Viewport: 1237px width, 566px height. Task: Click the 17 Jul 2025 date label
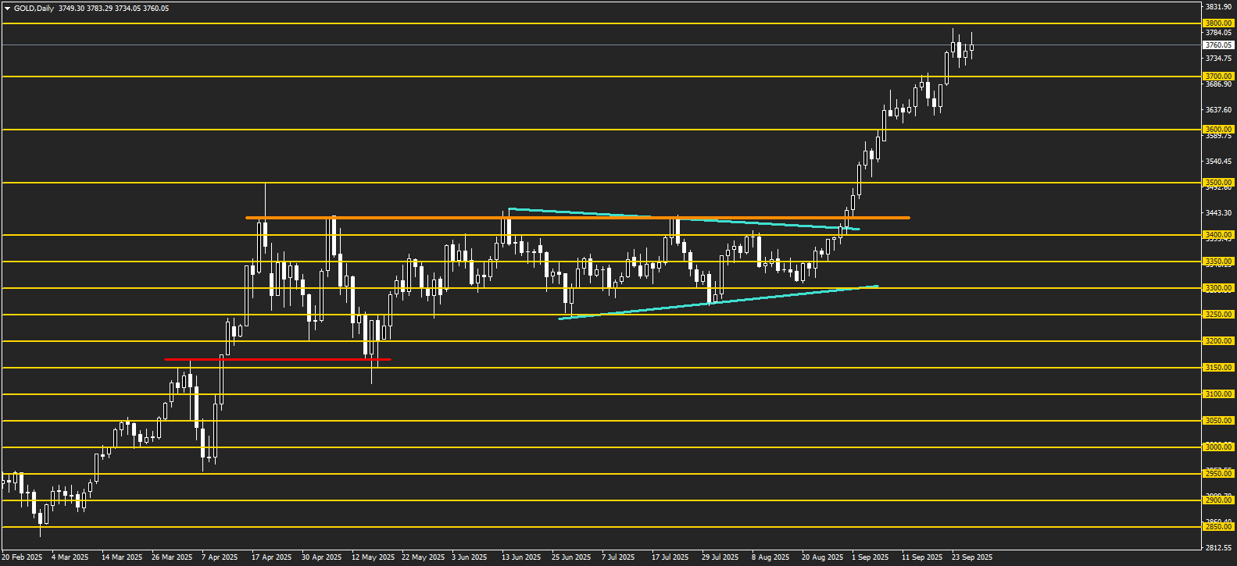click(x=670, y=557)
